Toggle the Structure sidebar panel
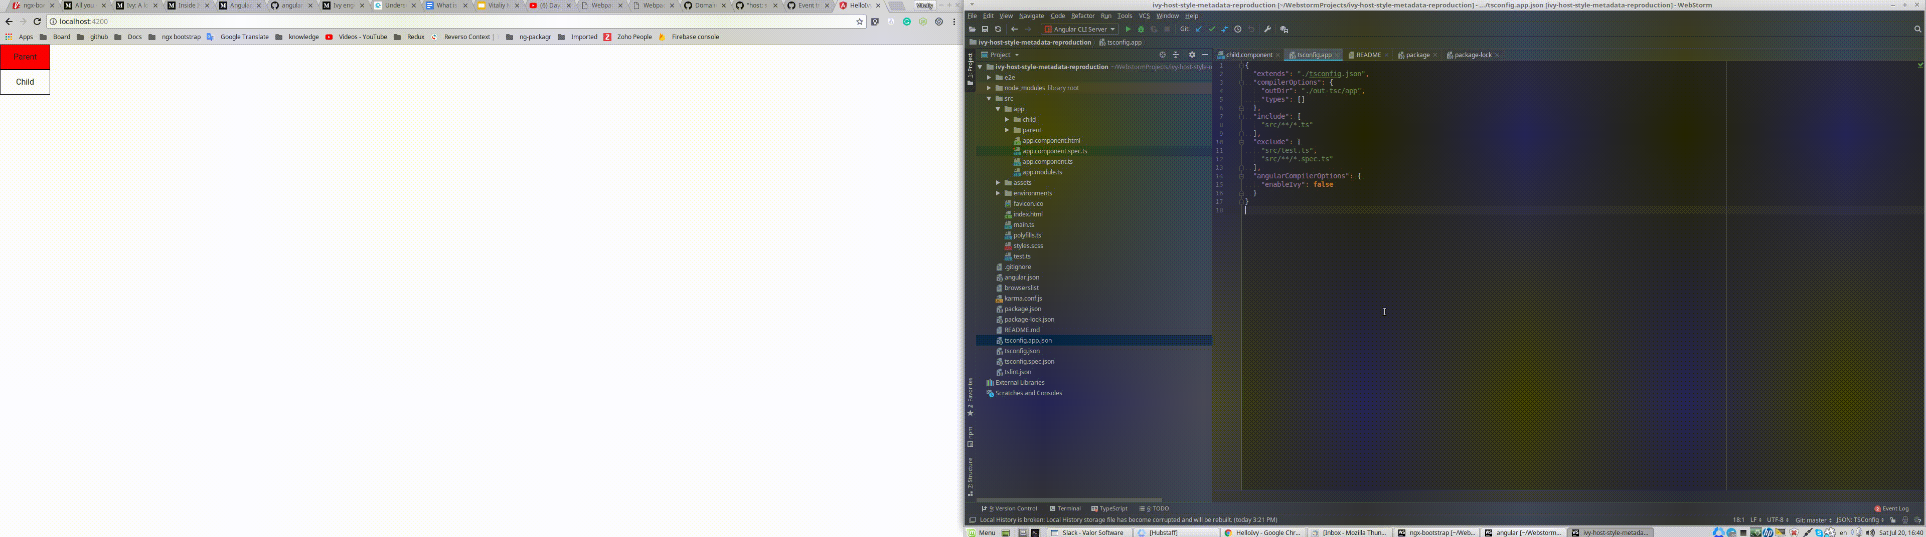Viewport: 1926px width, 537px height. click(970, 470)
